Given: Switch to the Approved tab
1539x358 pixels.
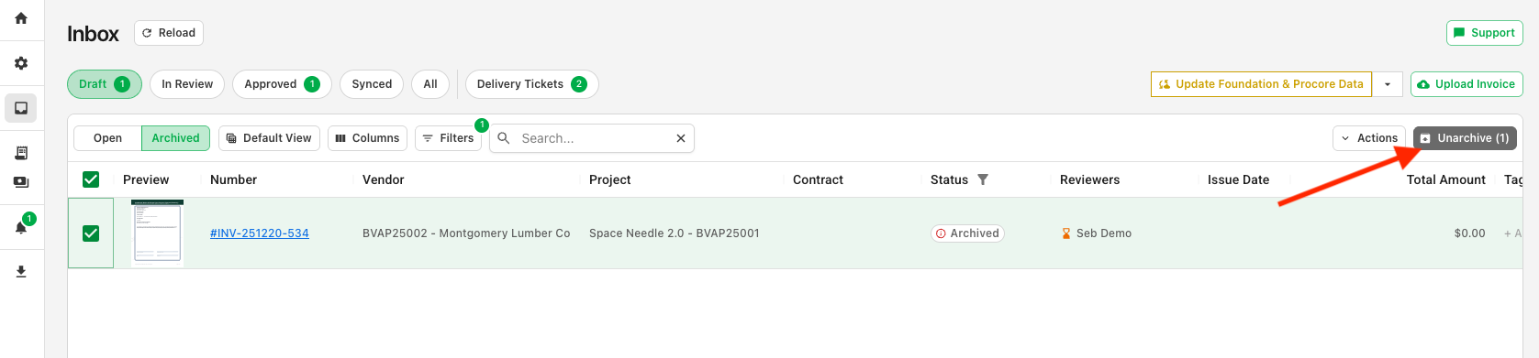Looking at the screenshot, I should [x=282, y=84].
